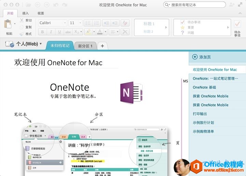246x176 pixels.
Task: Apply the 标题 1 style
Action: pyautogui.click(x=149, y=24)
